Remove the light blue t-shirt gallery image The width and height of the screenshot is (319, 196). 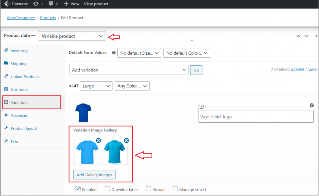(x=98, y=140)
